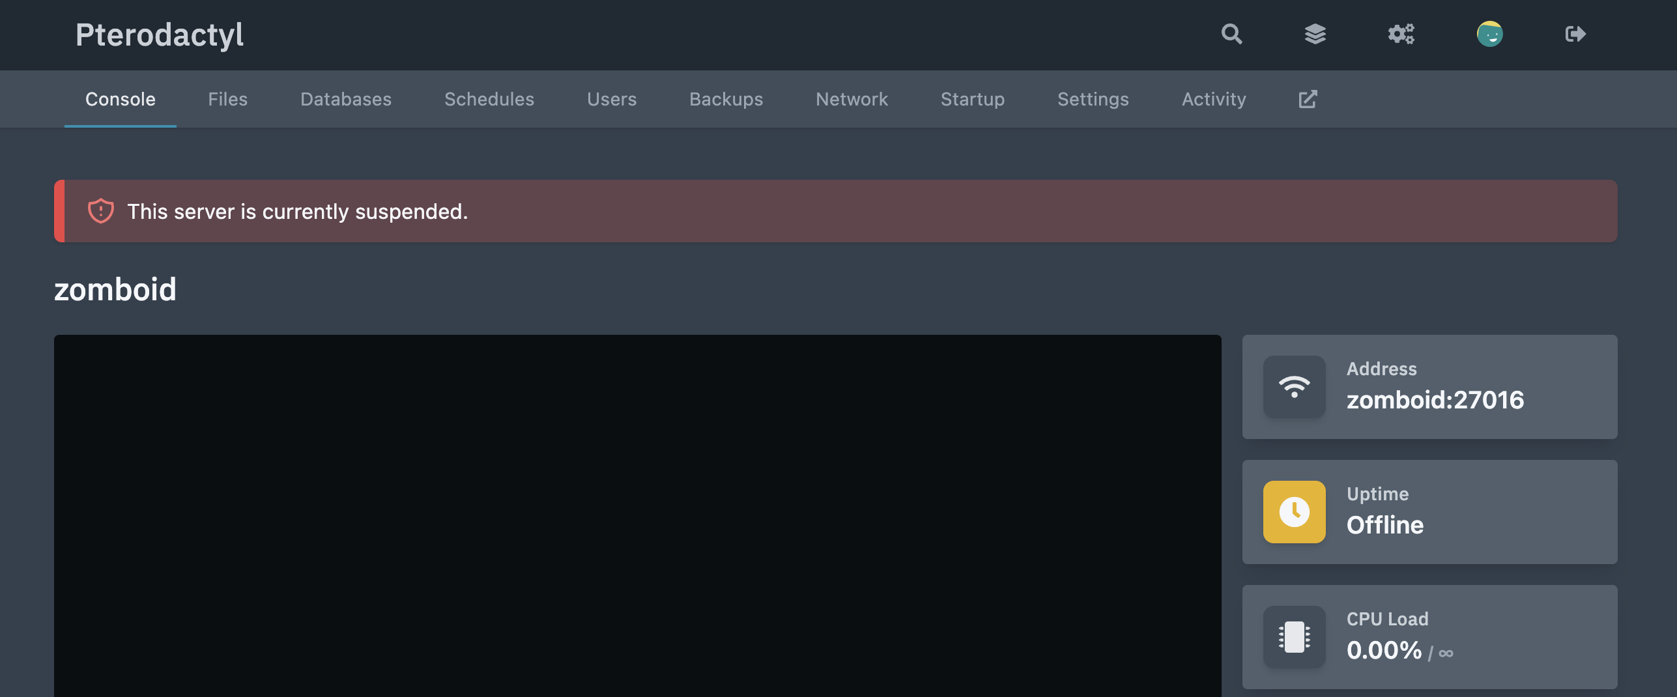This screenshot has height=697, width=1677.
Task: Open the Schedules tab
Action: point(489,99)
